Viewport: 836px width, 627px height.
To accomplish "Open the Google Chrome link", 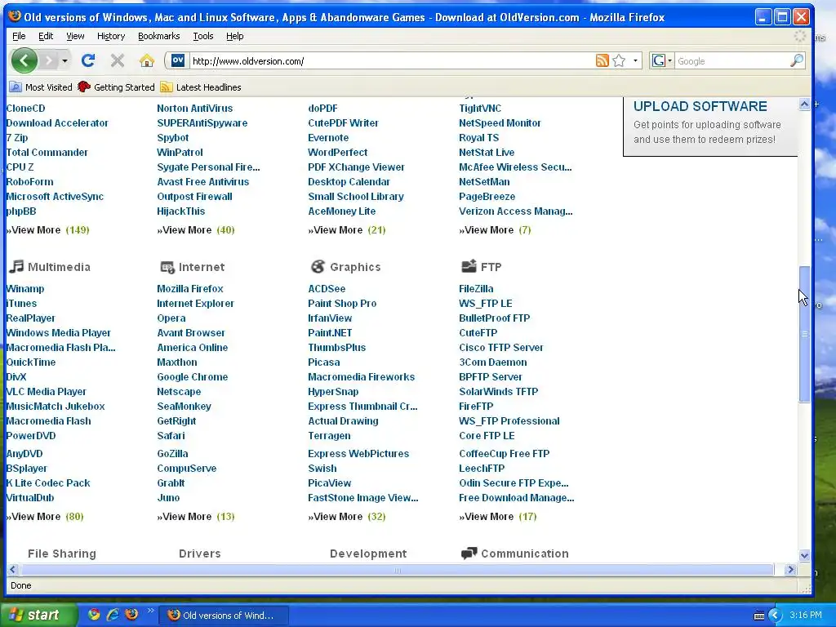I will 192,376.
